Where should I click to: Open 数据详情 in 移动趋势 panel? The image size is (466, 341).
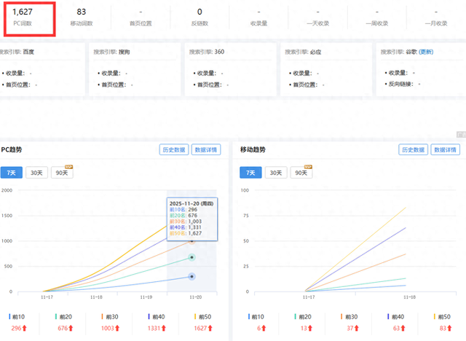(x=445, y=149)
